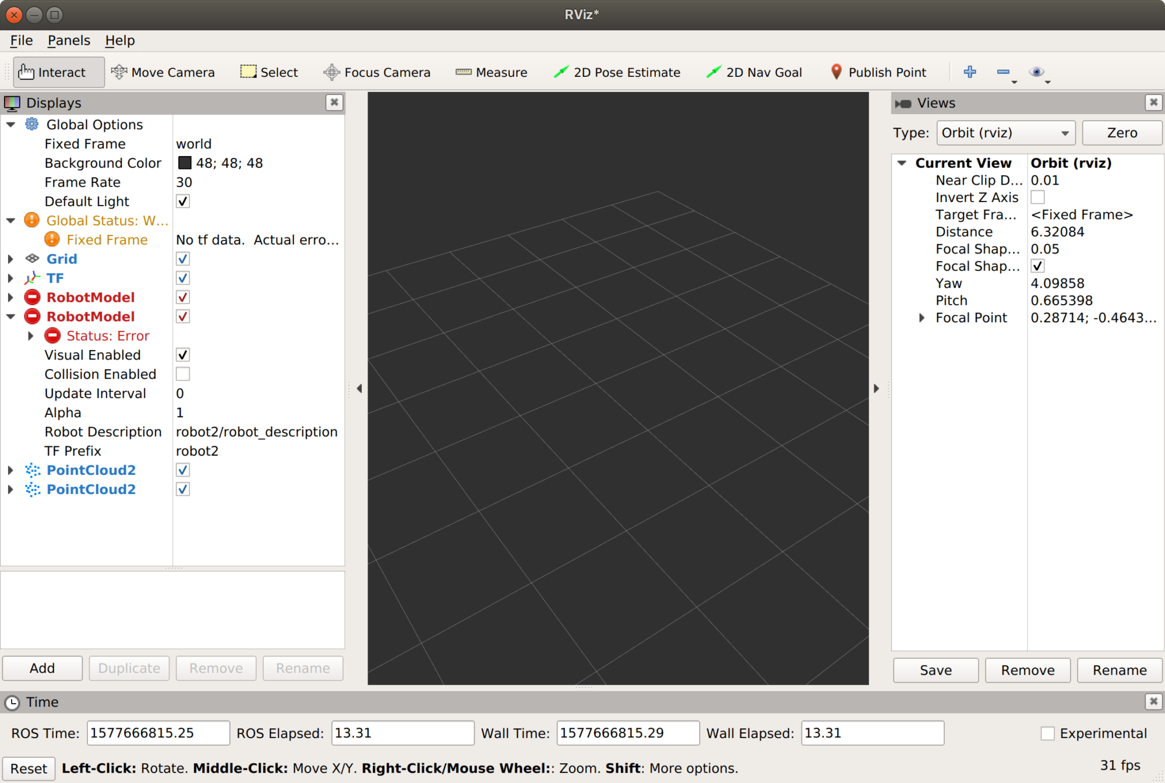Select the Move Camera tool
Screen dimensions: 1165x783
point(163,72)
